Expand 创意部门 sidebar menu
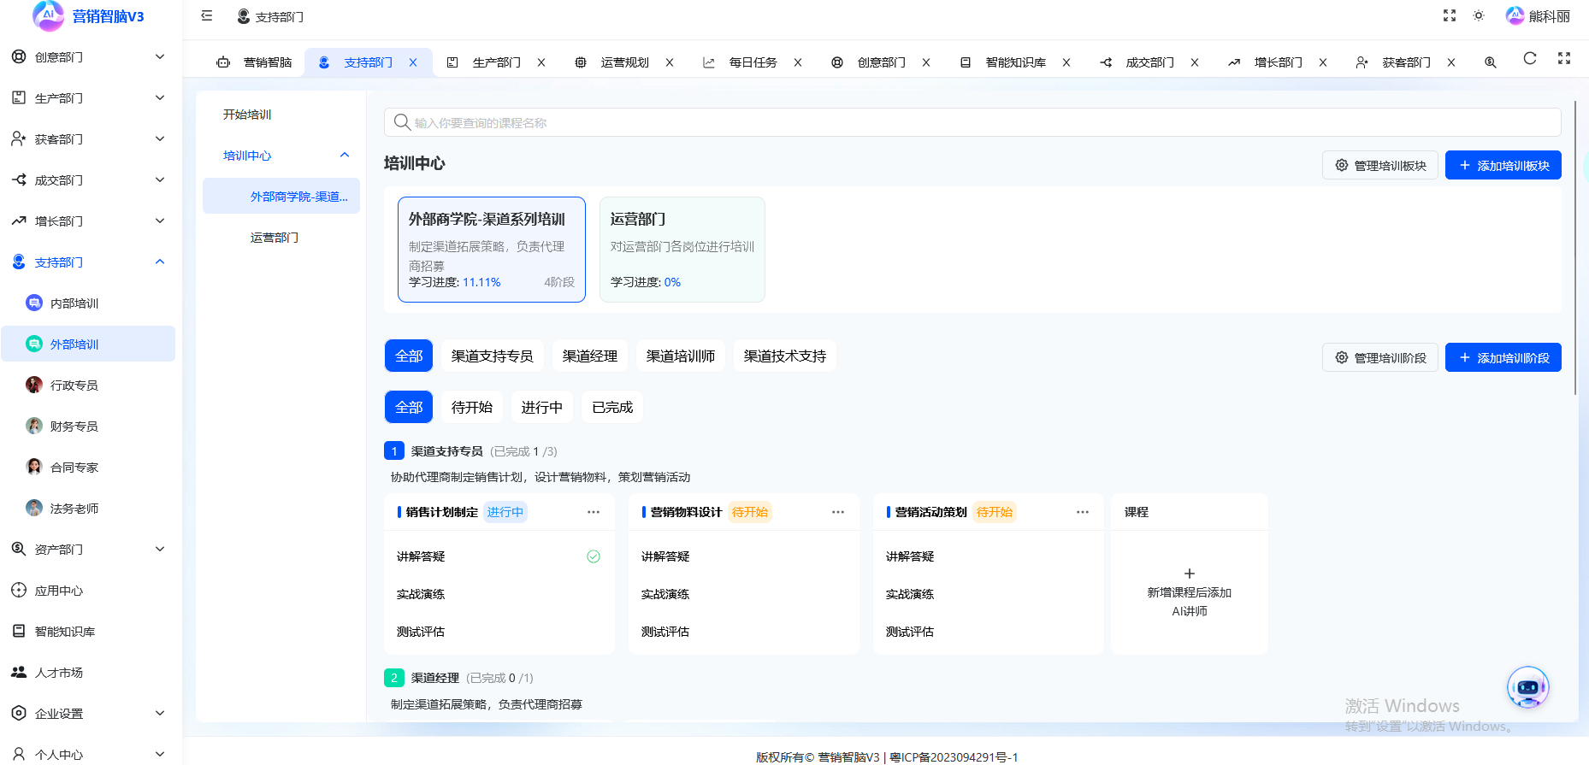Screen dimensions: 1589x765 point(89,57)
